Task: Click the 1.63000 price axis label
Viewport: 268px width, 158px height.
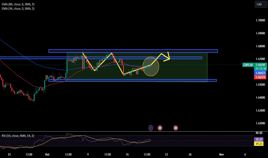Action: tap(260, 111)
